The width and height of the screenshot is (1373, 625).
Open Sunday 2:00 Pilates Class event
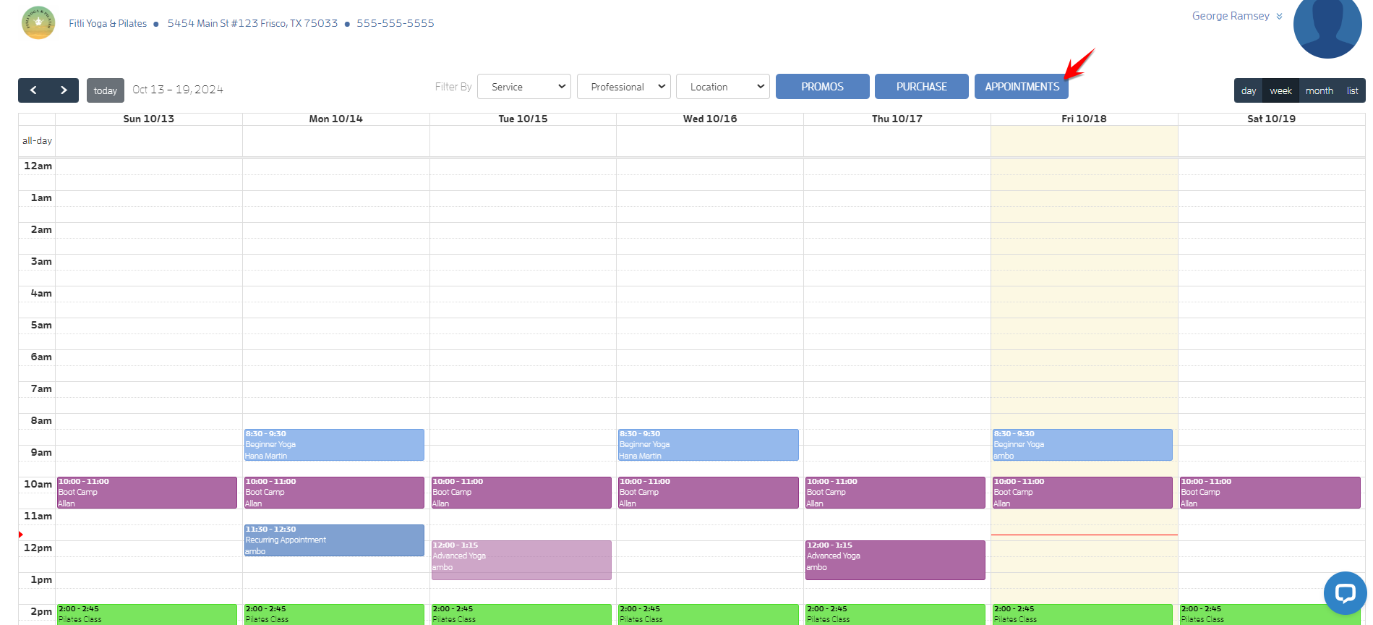[x=147, y=614]
